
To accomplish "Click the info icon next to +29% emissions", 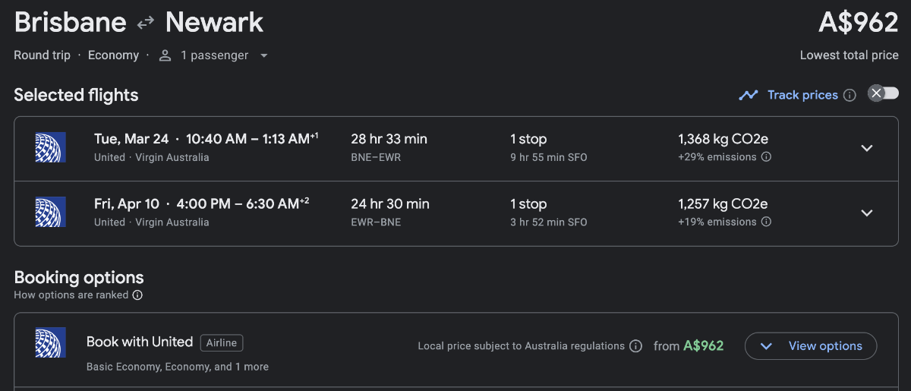I will 766,157.
